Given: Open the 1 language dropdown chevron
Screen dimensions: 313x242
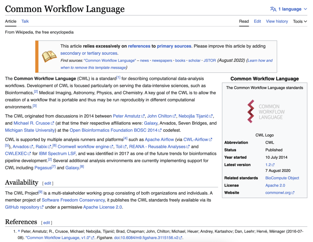Looking at the screenshot, I should click(305, 9).
